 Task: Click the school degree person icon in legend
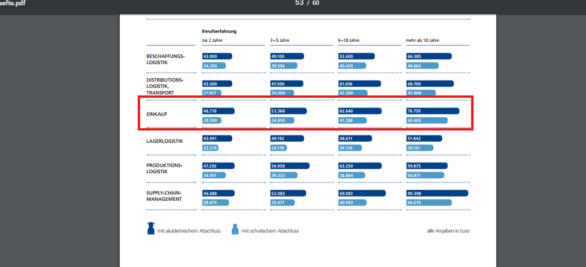tap(235, 229)
